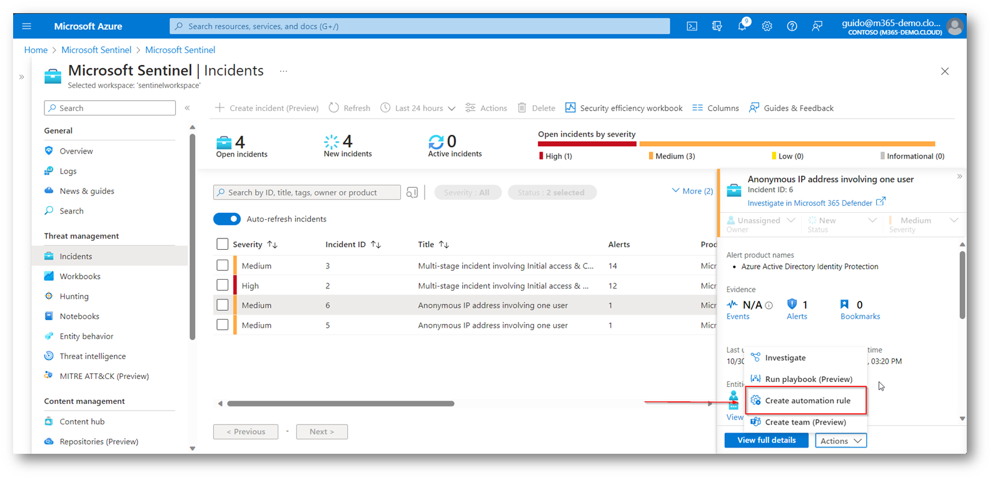Viewport: 993px width, 480px height.
Task: Click the Alerts shield evidence icon
Action: [x=792, y=304]
